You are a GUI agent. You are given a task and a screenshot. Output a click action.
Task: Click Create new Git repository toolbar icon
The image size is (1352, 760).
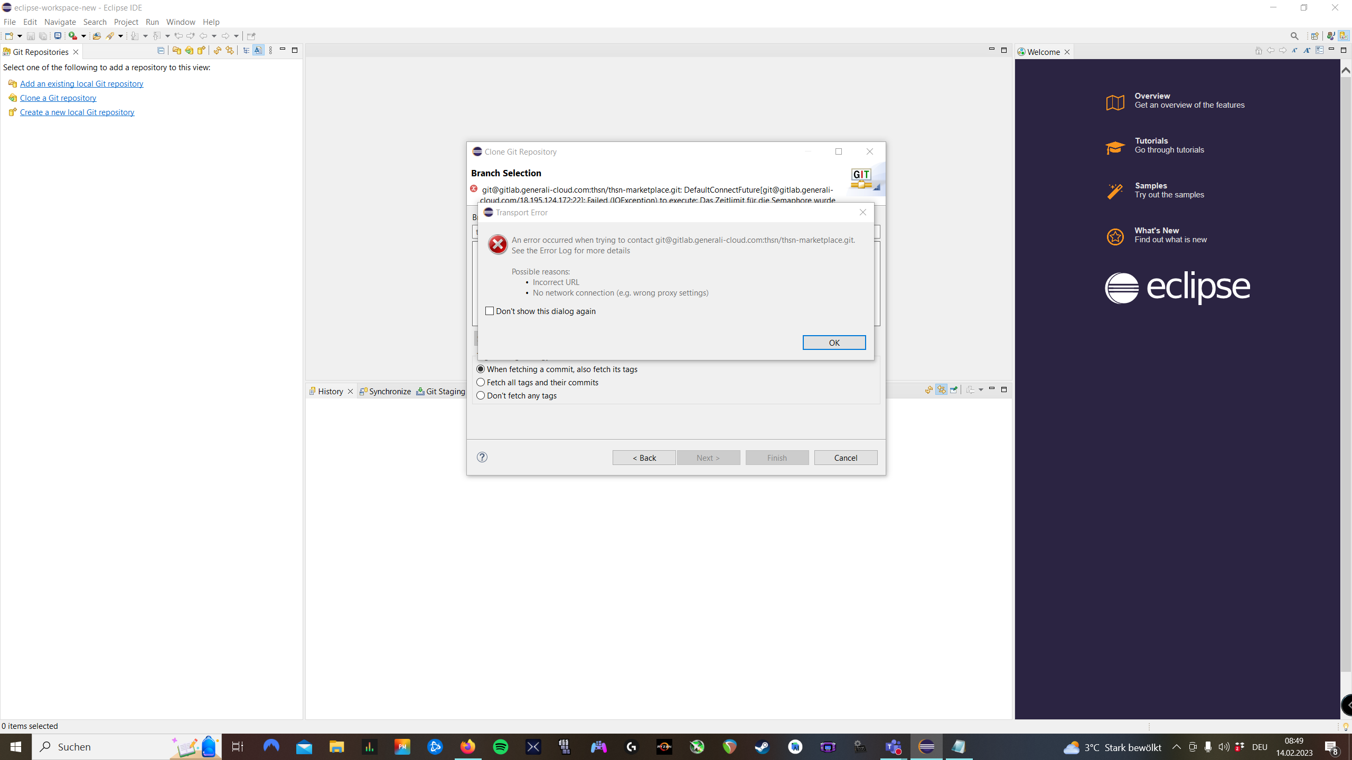click(x=201, y=51)
